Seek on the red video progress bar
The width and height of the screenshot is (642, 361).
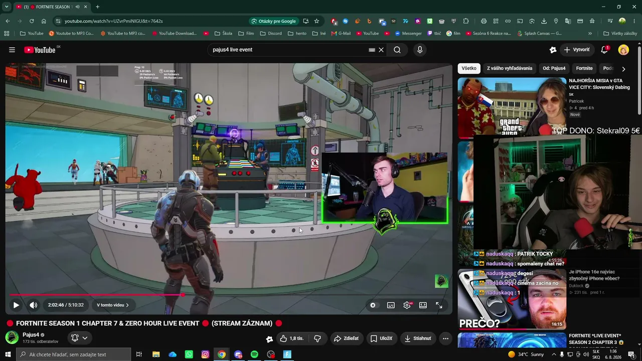coord(229,295)
